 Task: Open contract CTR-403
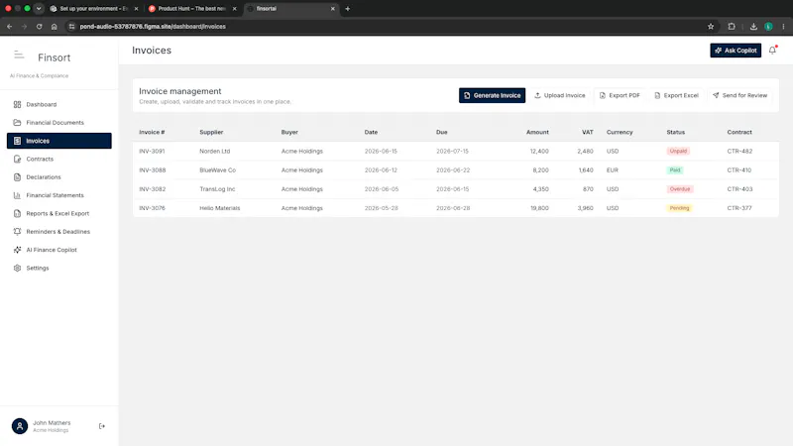click(739, 189)
